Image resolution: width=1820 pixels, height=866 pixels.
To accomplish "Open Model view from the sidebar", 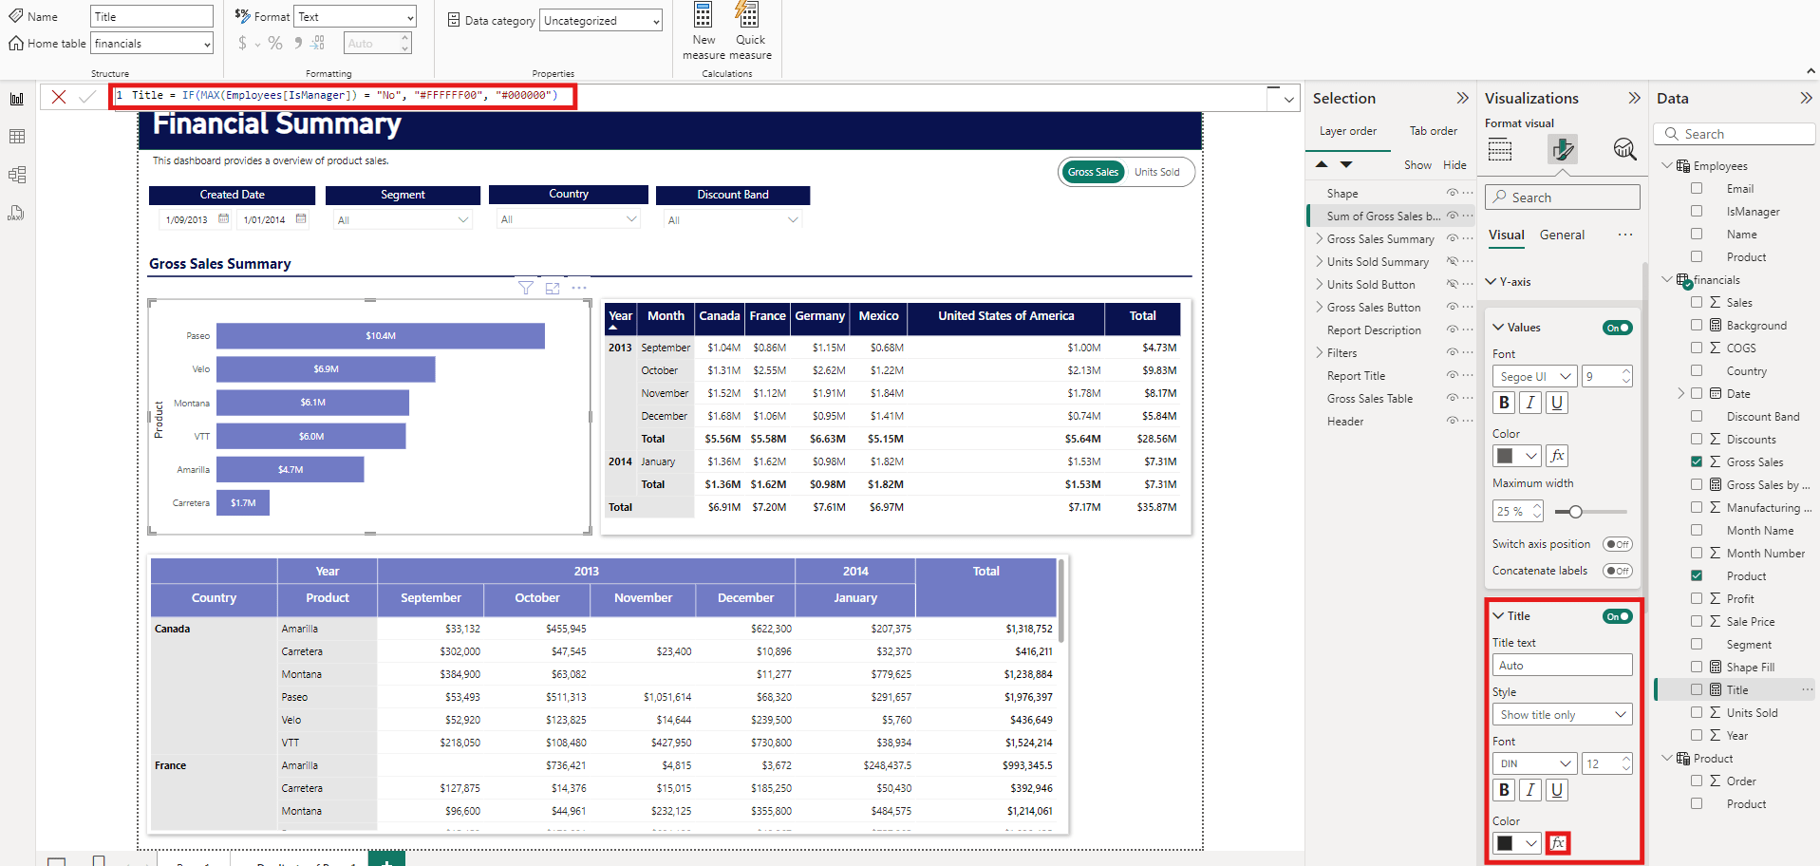I will (16, 174).
